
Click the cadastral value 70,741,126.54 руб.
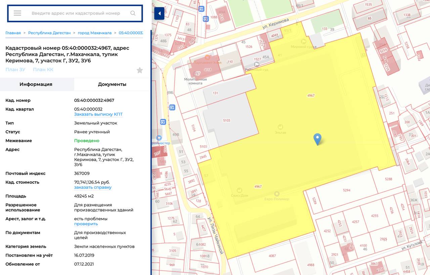coord(92,182)
